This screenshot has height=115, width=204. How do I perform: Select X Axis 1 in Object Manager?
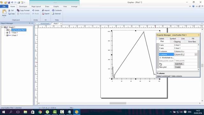point(15,35)
